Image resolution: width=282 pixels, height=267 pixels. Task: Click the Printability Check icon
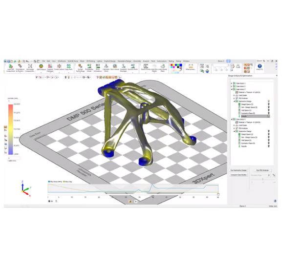89,68
